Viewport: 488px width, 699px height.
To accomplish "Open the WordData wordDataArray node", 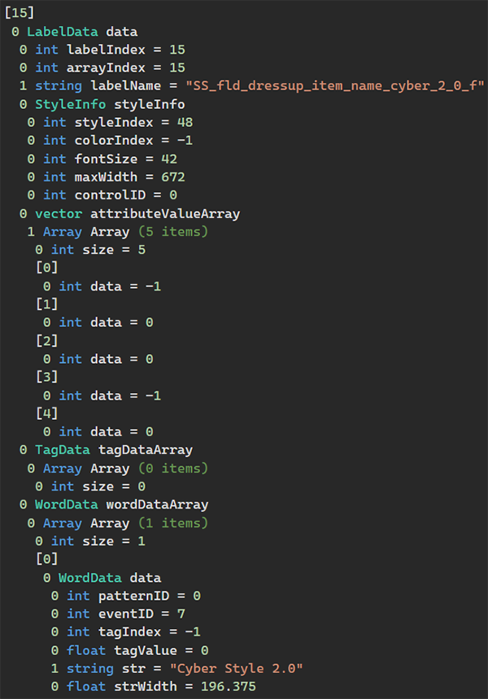I will point(121,505).
